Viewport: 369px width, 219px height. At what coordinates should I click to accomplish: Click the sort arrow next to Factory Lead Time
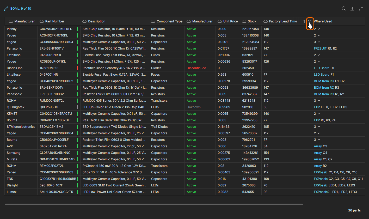point(304,21)
